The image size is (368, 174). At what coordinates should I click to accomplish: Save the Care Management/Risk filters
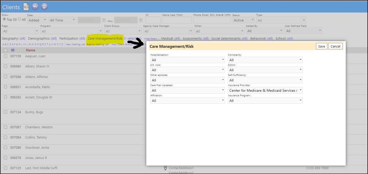coord(321,46)
